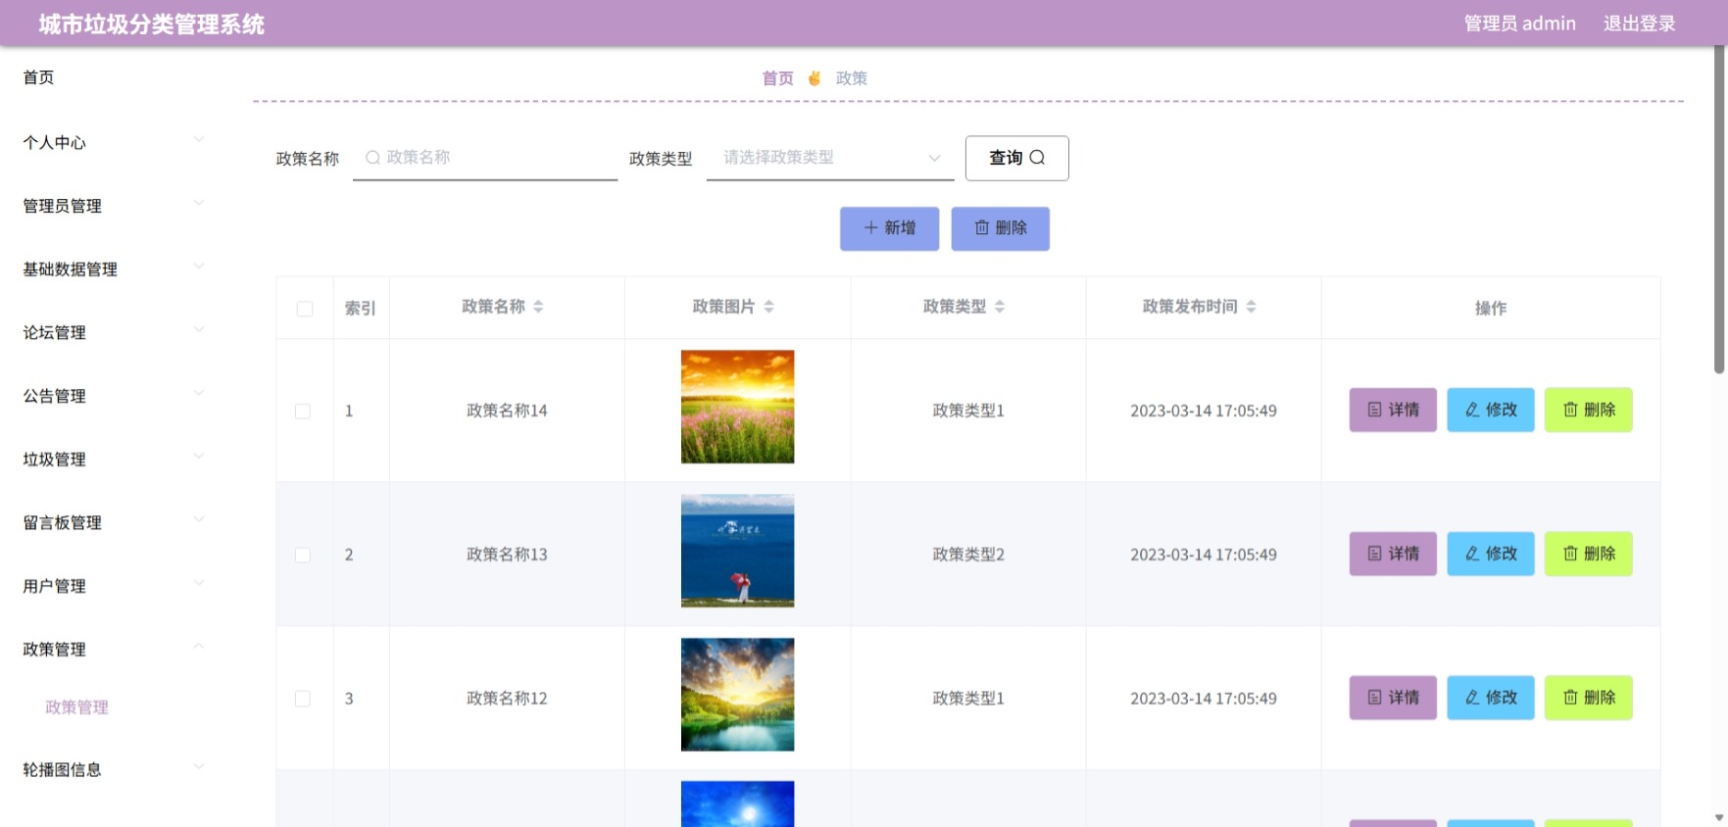1728x827 pixels.
Task: Open the 政策类型 dropdown selector
Action: click(x=830, y=158)
